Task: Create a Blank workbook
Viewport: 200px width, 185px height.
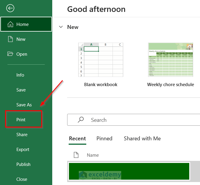Action: (x=101, y=60)
